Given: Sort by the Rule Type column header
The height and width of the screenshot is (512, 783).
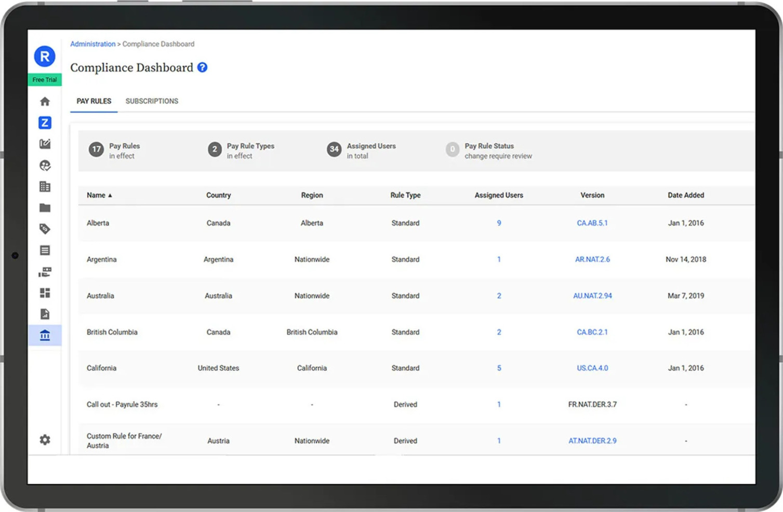Looking at the screenshot, I should [x=405, y=196].
